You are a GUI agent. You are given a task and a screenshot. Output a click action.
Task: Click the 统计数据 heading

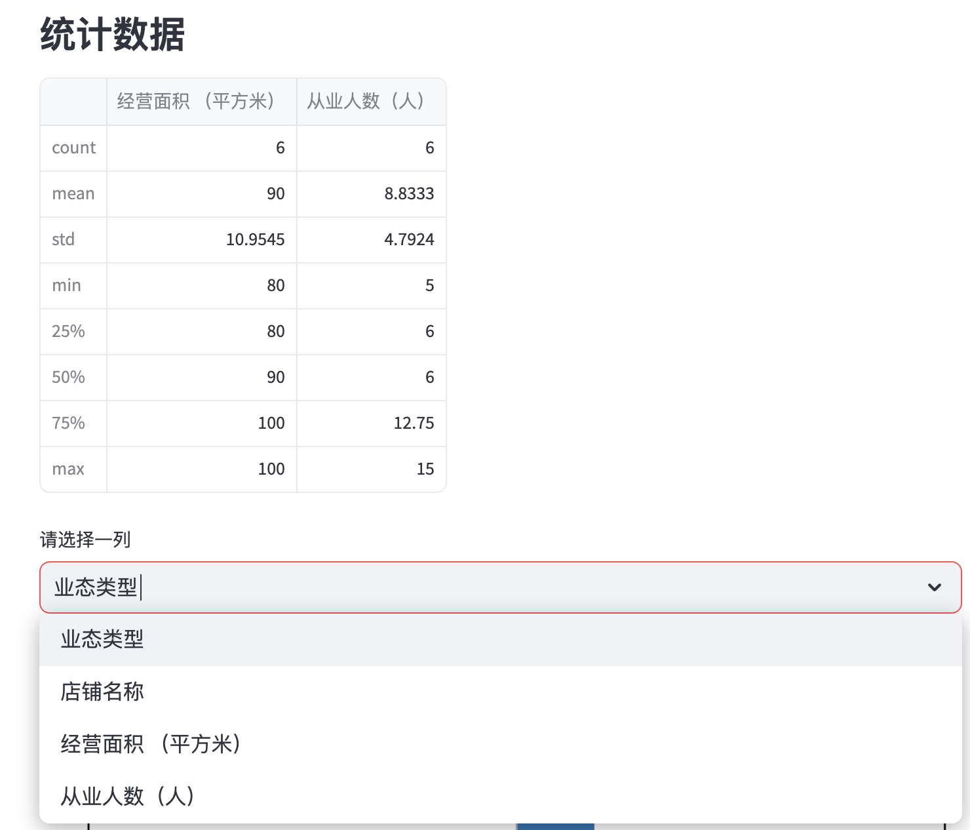click(113, 33)
